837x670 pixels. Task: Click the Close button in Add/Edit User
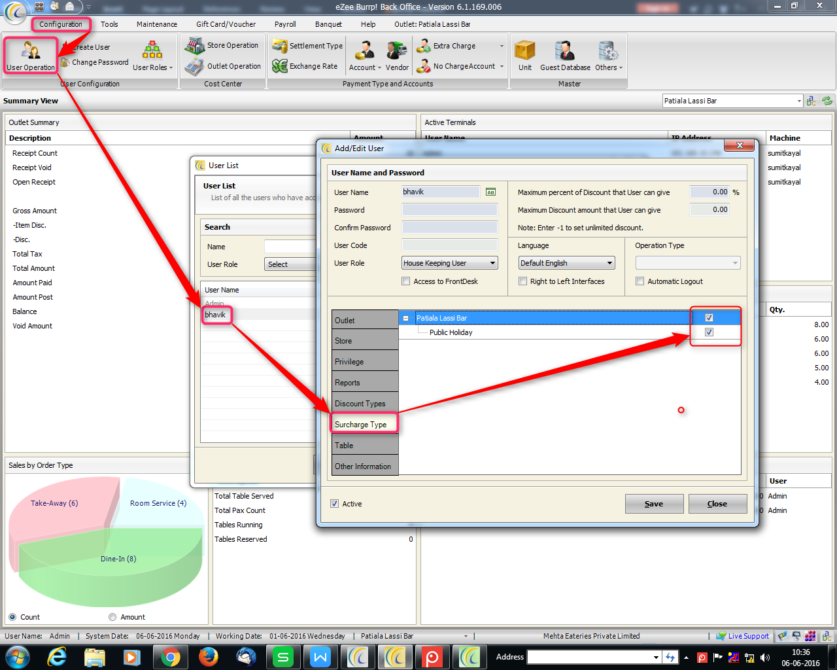pyautogui.click(x=717, y=504)
